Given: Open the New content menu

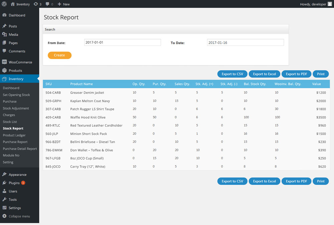Looking at the screenshot, I should coord(63,4).
